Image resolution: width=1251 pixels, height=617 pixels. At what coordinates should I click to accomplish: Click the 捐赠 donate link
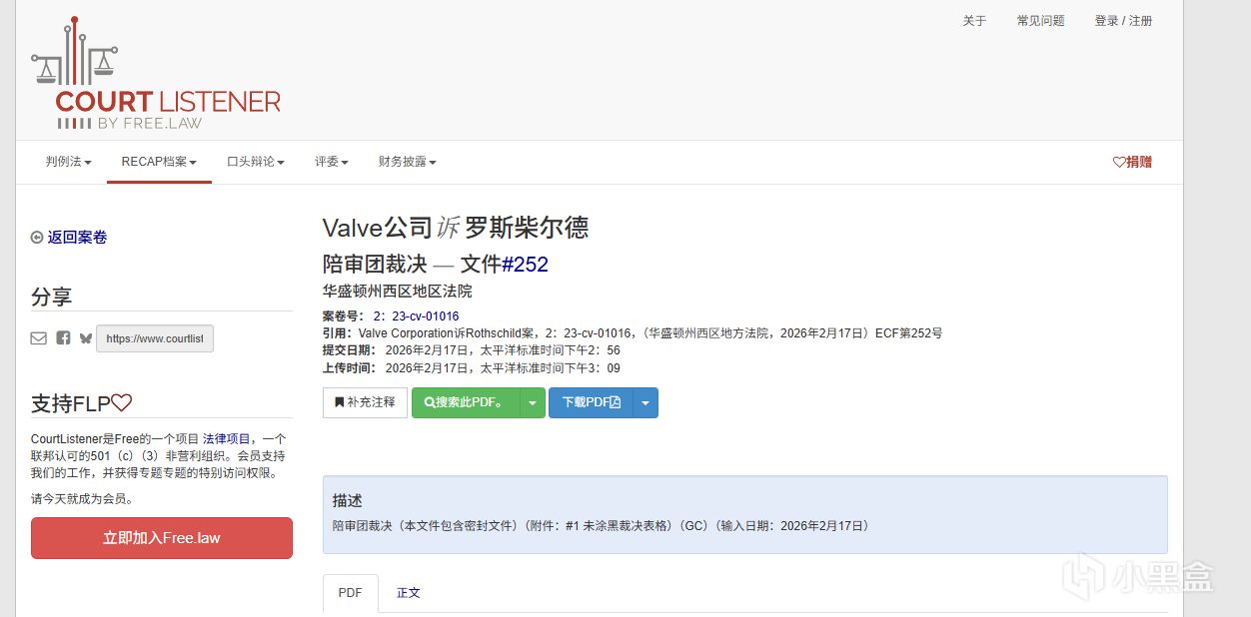tap(1132, 162)
